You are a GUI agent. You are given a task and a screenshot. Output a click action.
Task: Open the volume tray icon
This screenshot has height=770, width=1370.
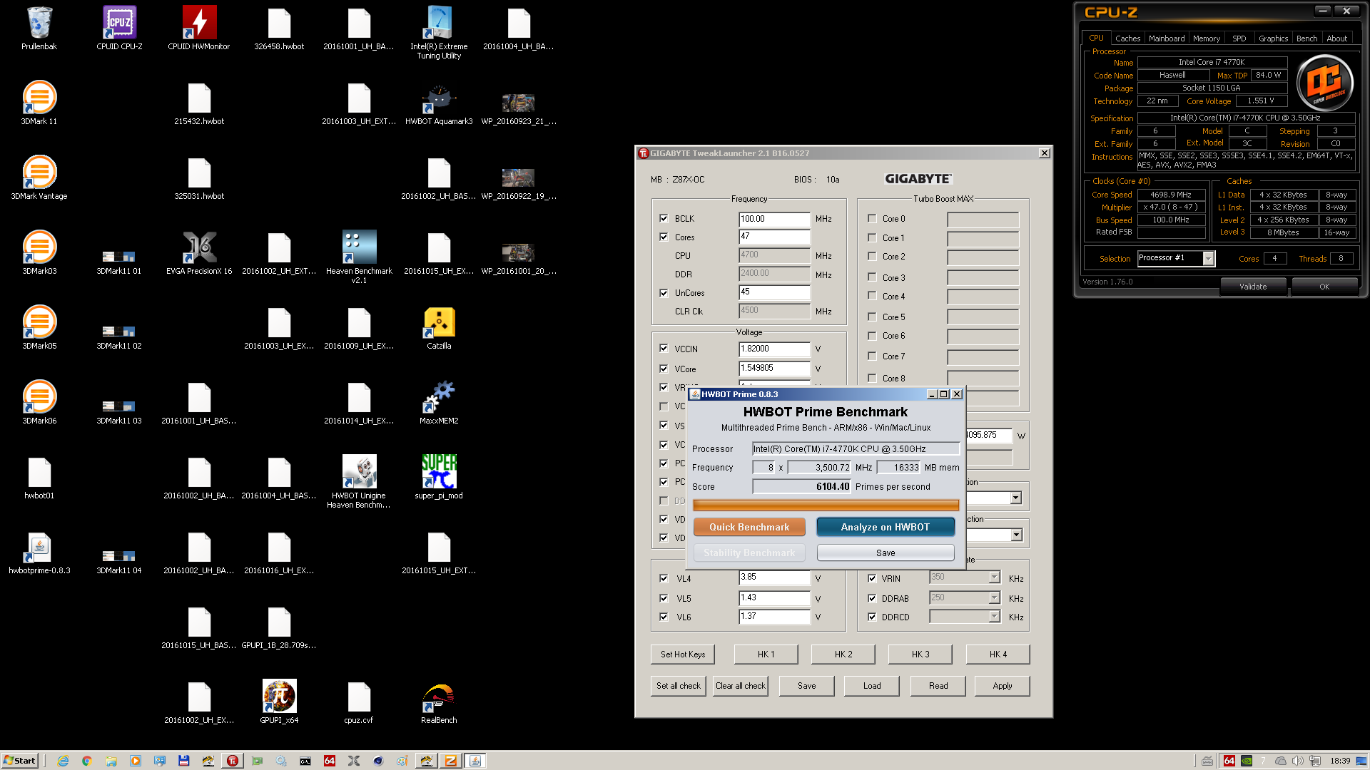point(1298,761)
